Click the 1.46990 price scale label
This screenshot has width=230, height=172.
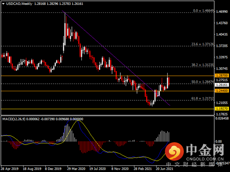coord(222,12)
